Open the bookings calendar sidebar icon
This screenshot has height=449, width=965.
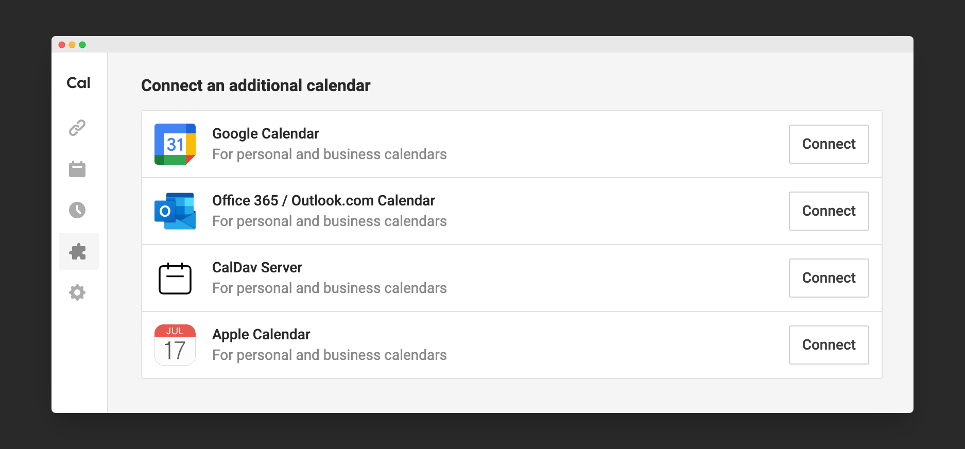tap(77, 169)
